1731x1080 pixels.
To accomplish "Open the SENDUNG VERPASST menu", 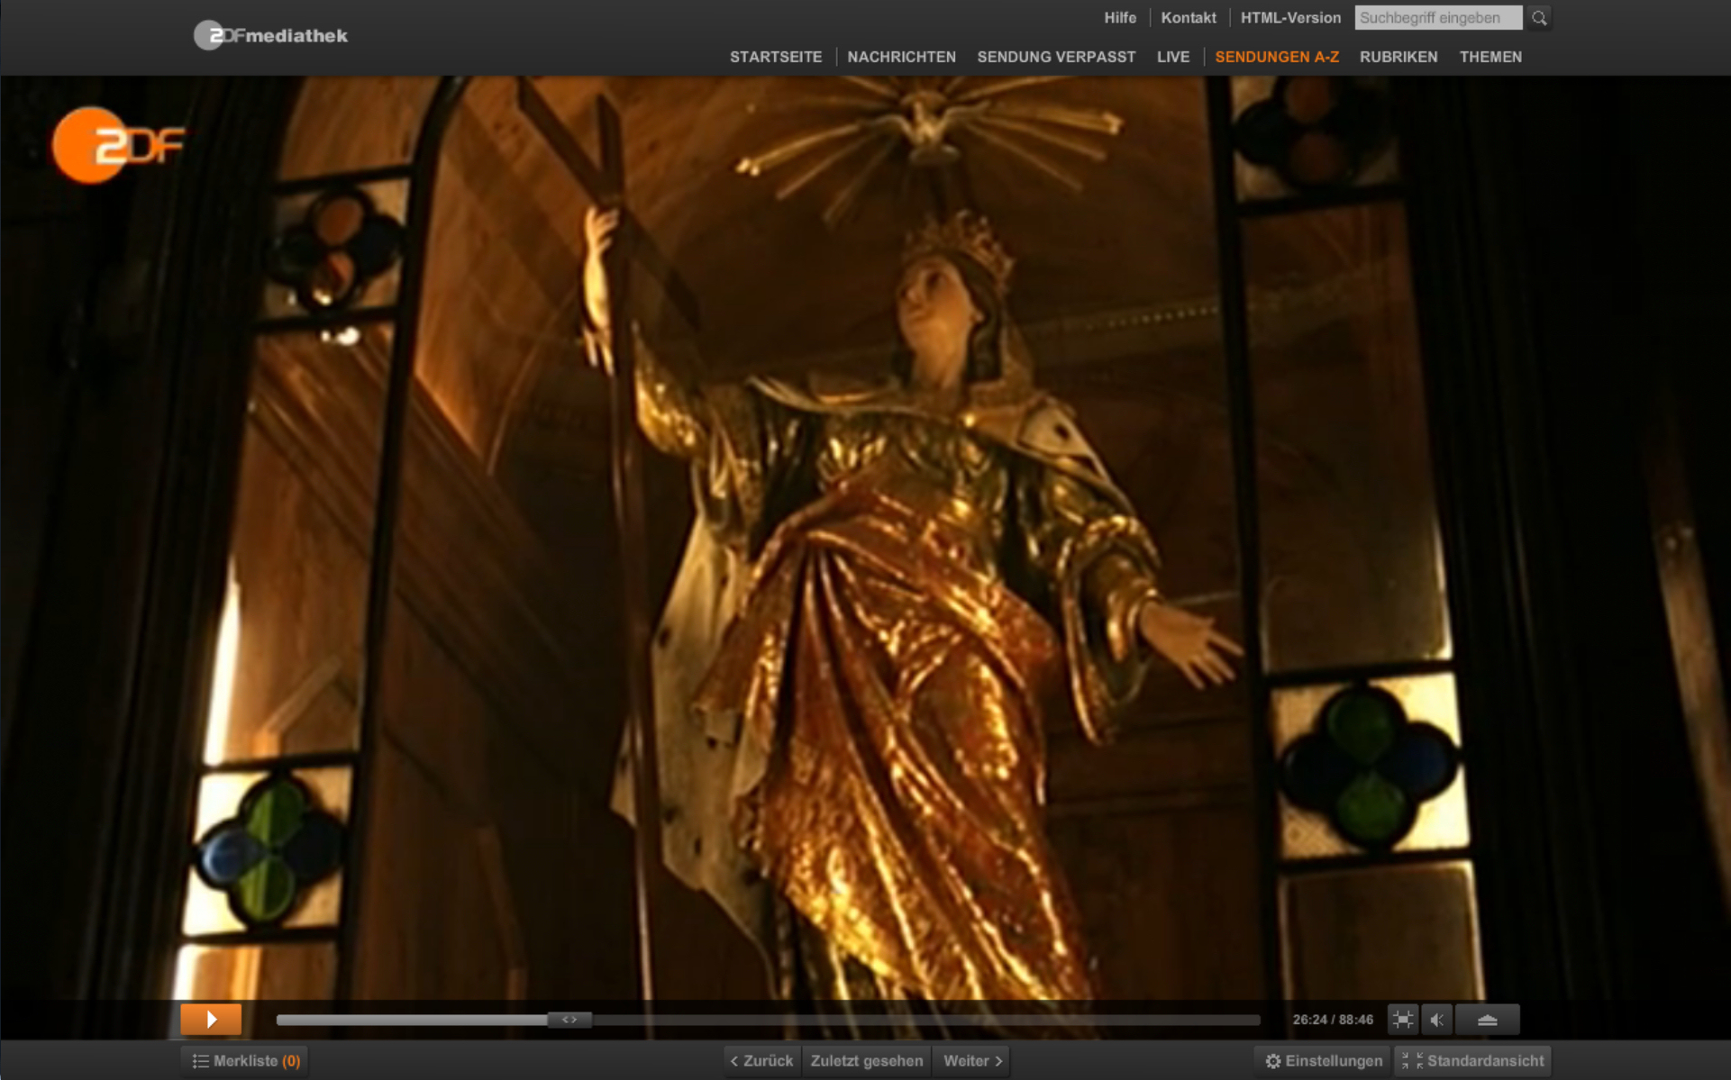I will (x=1056, y=57).
